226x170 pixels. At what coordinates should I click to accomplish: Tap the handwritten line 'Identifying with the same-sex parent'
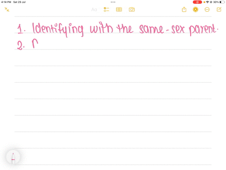tap(125, 29)
